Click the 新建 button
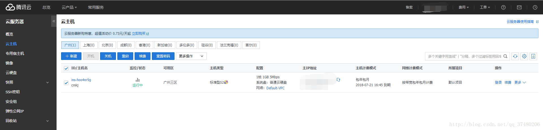The width and height of the screenshot is (543, 130). [x=71, y=56]
